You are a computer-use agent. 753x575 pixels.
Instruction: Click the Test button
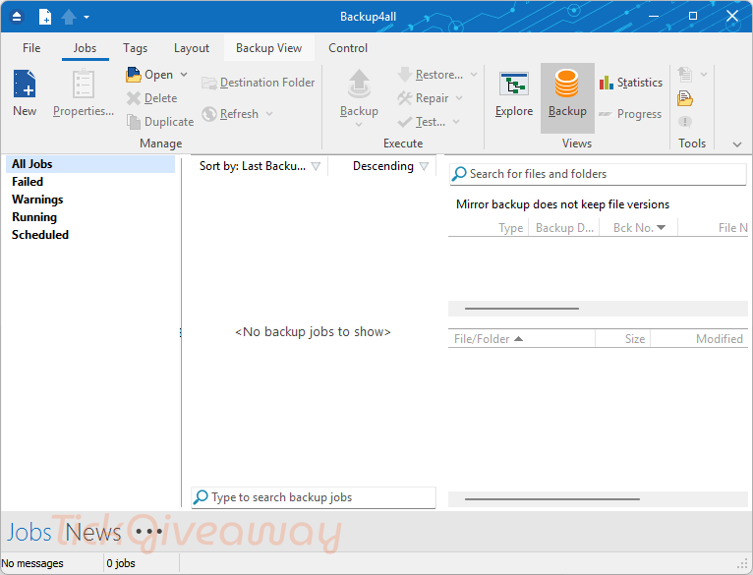(422, 122)
